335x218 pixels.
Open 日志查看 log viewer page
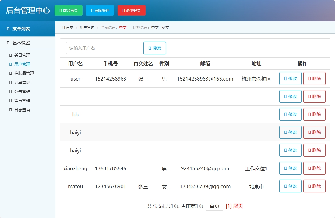[x=20, y=110]
